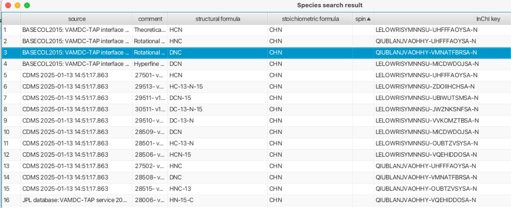
Task: Click the stoichiometric formula column header
Action: pyautogui.click(x=310, y=19)
